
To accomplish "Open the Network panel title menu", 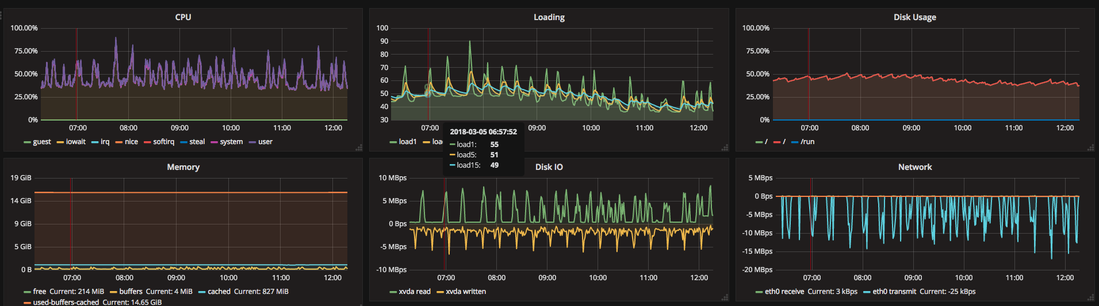I will pyautogui.click(x=914, y=167).
